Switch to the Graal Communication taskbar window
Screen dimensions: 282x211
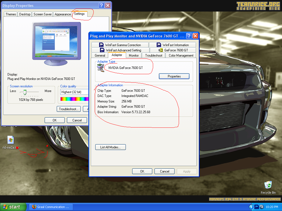(x=51, y=207)
